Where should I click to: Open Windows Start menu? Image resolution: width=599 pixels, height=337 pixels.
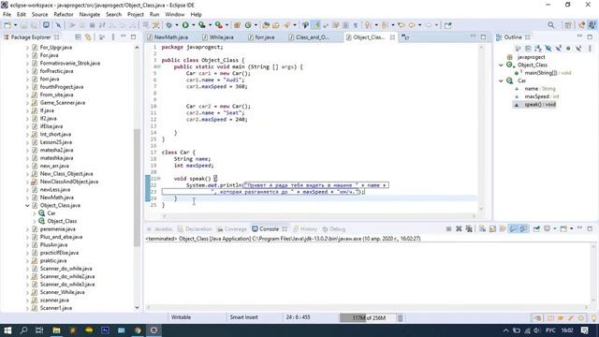[7, 330]
